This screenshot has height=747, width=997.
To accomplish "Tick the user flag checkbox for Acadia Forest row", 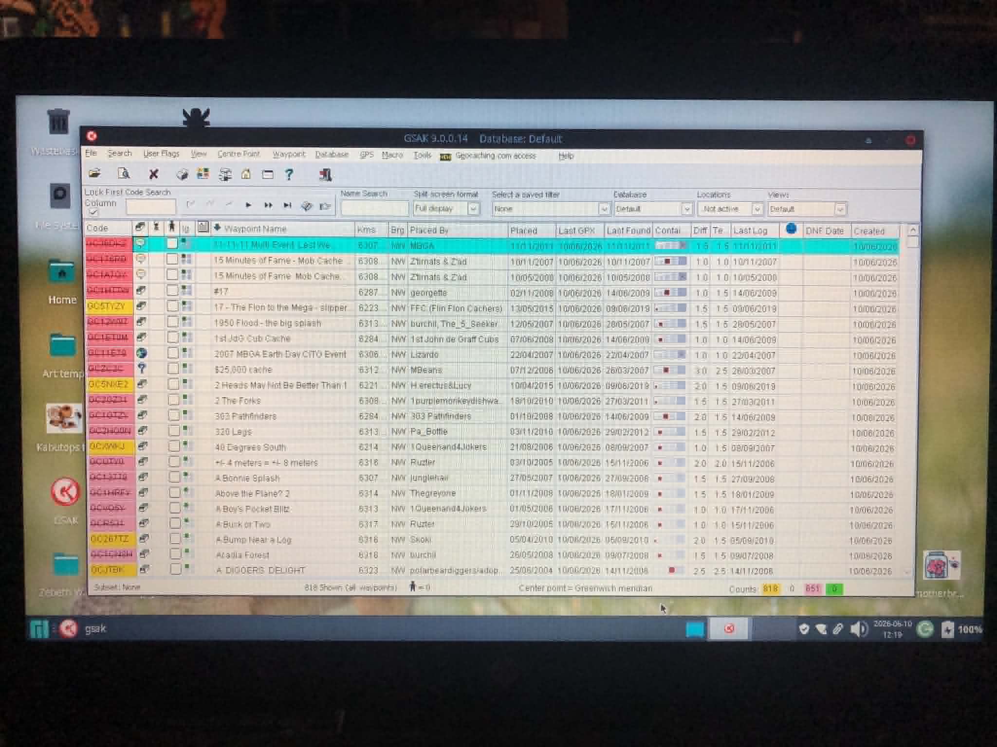I will click(175, 553).
